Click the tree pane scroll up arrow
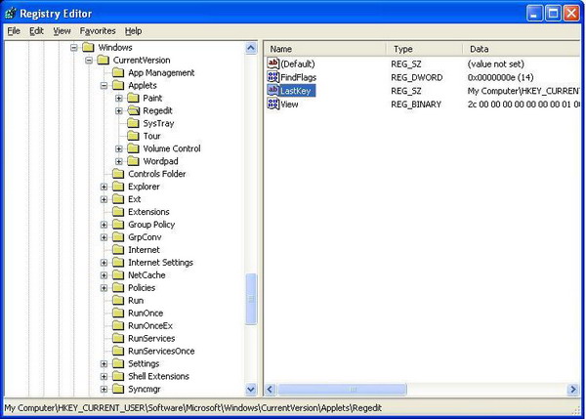 pos(251,48)
